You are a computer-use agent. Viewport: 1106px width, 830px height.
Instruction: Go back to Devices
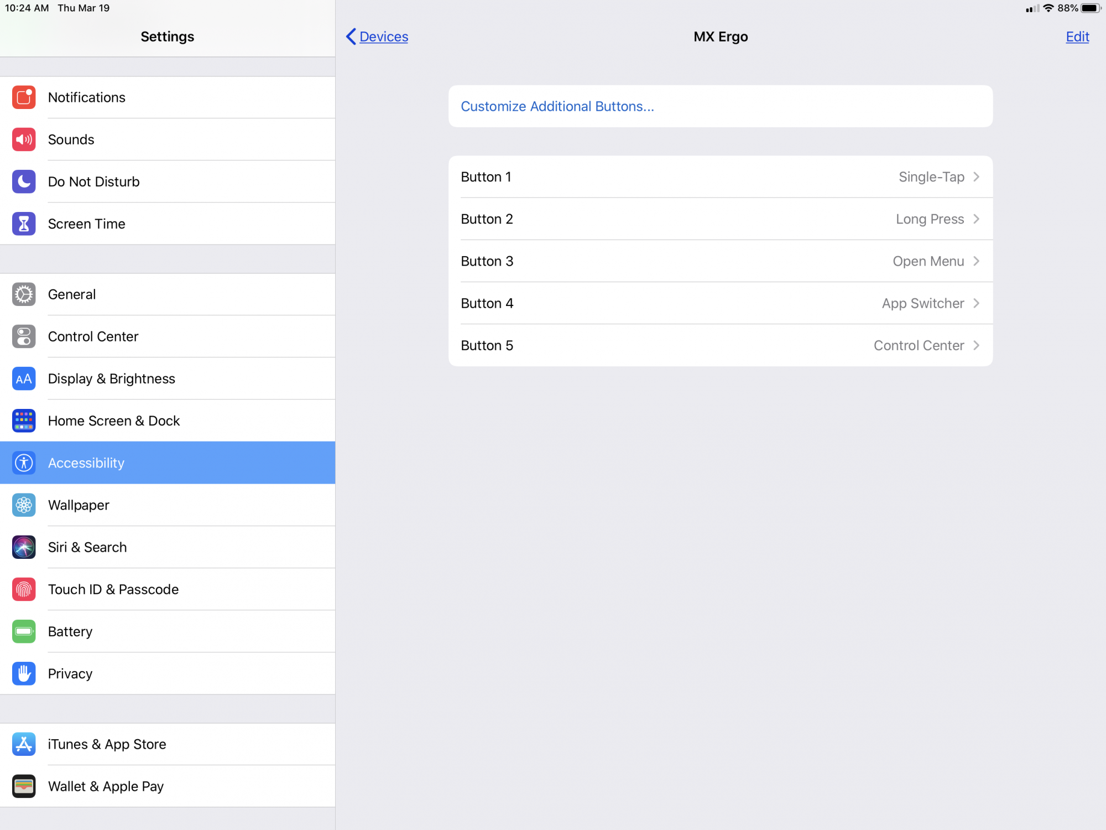tap(377, 37)
